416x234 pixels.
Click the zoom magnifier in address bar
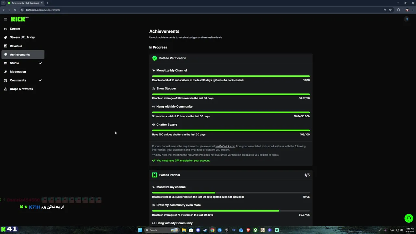tap(385, 10)
